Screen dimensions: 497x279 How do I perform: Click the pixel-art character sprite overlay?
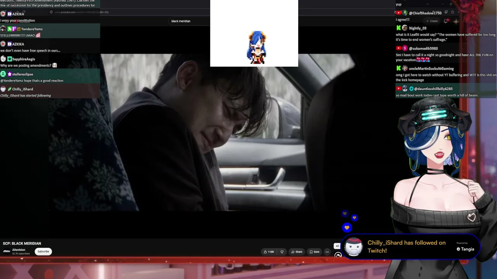coord(256,47)
